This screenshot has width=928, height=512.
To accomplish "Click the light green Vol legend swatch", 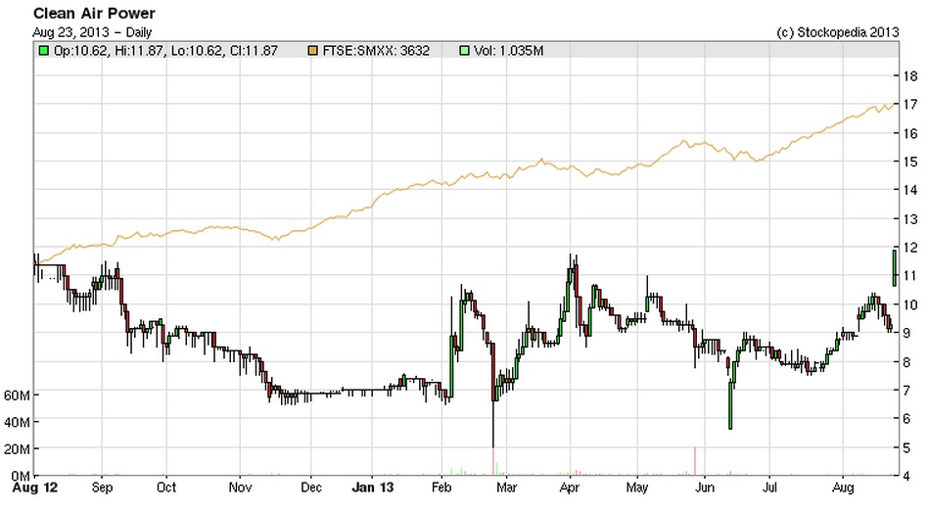I will point(465,51).
